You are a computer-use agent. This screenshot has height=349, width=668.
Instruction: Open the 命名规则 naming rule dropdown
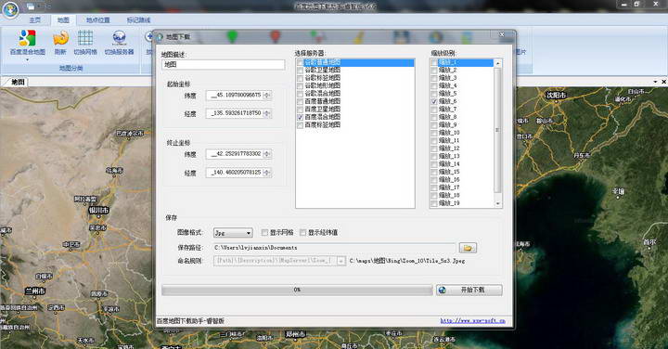341,261
